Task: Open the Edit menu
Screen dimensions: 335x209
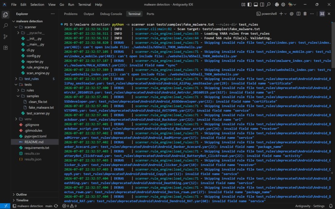Action: [23, 5]
